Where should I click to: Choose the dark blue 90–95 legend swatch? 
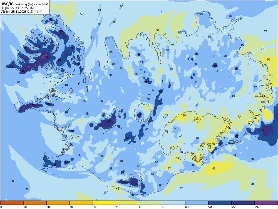[x=220, y=203]
